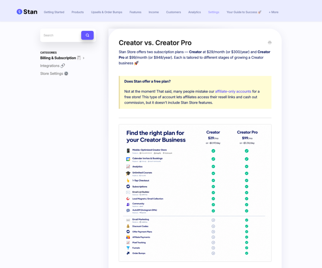The width and height of the screenshot is (322, 268).
Task: Click Creator X mark for Funnels
Action: click(214, 248)
